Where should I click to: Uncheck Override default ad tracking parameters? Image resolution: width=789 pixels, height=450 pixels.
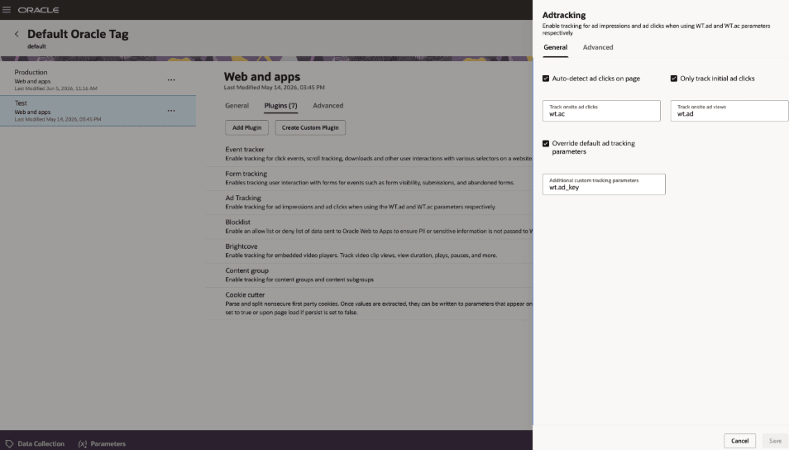546,143
